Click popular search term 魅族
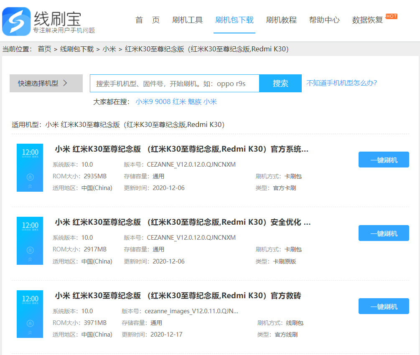This screenshot has width=420, height=355. 194,102
